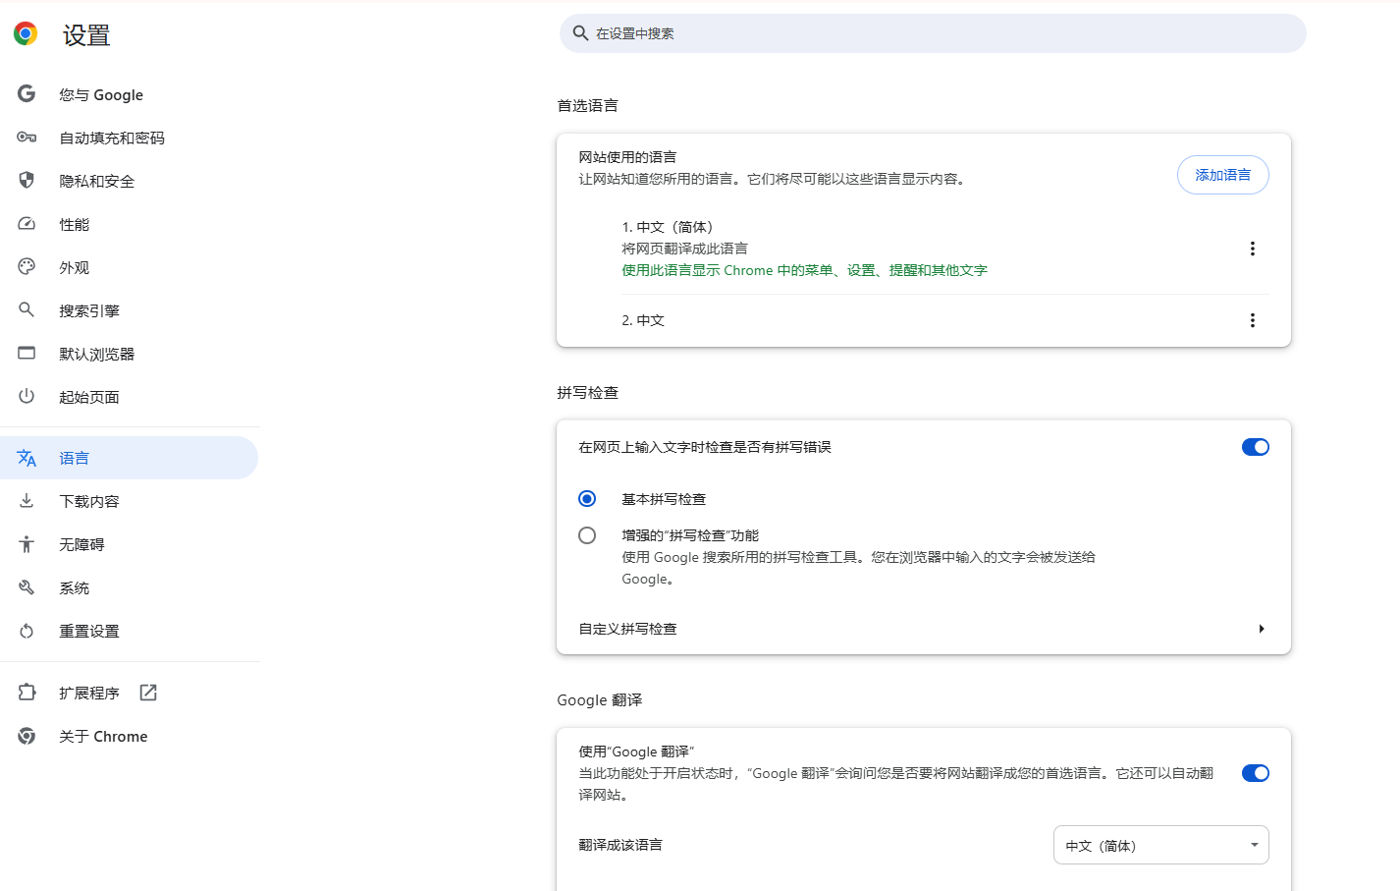This screenshot has height=891, width=1400.
Task: Click the 在设置中搜索 search field
Action: click(x=933, y=33)
